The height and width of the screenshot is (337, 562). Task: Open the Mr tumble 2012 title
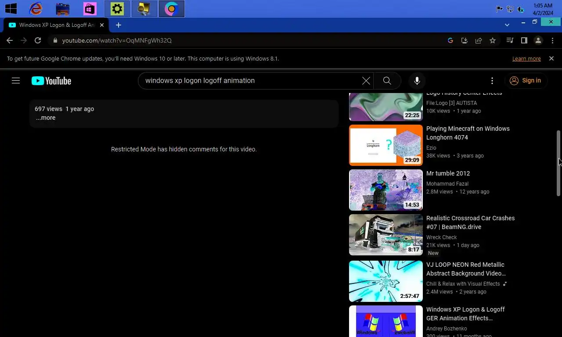coord(448,173)
